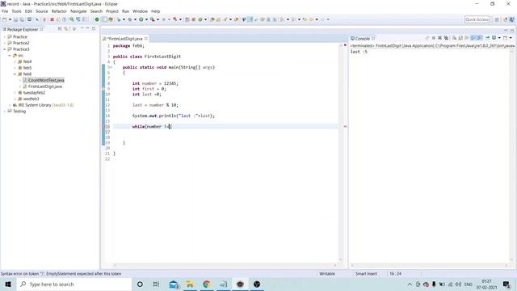Maximize the editor area
The height and width of the screenshot is (291, 517).
[x=512, y=31]
